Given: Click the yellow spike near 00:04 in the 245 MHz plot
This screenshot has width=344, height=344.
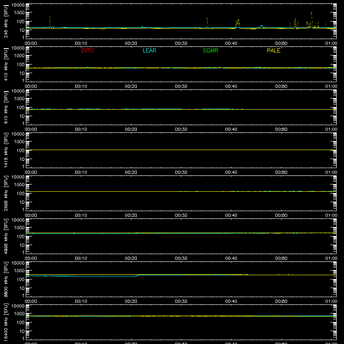Looking at the screenshot, I should click(50, 22).
